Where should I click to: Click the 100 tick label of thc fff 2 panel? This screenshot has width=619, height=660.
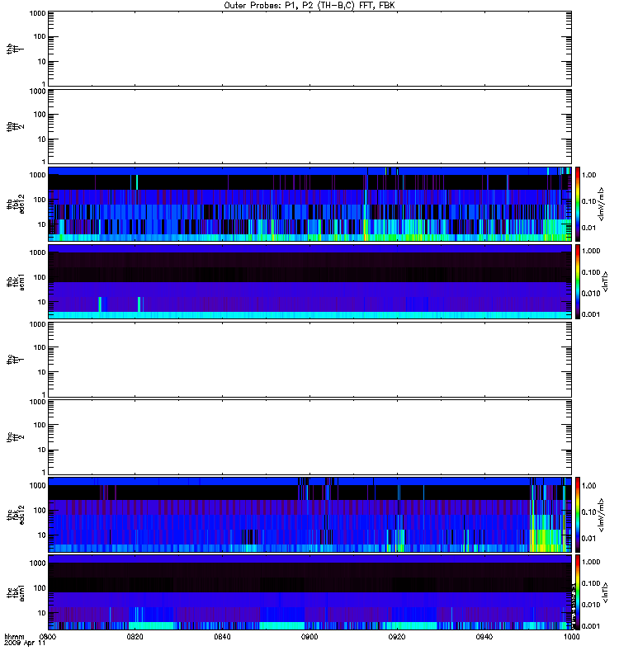(40, 425)
